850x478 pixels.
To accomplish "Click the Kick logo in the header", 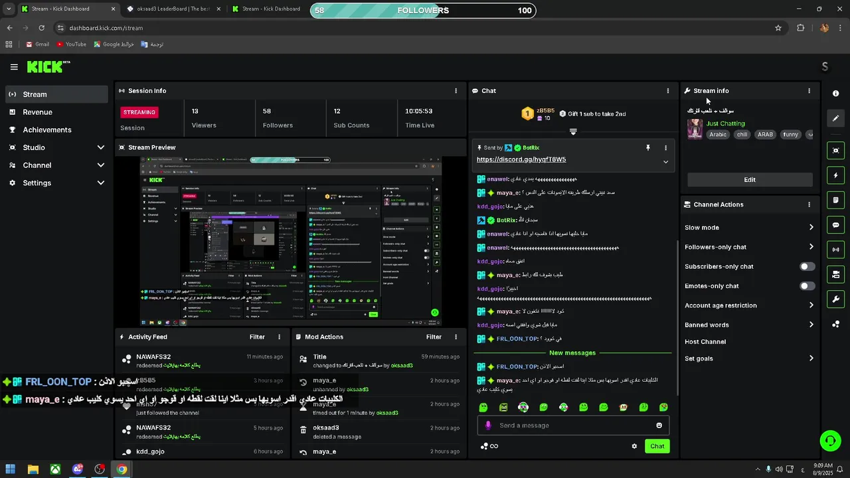I will [48, 66].
